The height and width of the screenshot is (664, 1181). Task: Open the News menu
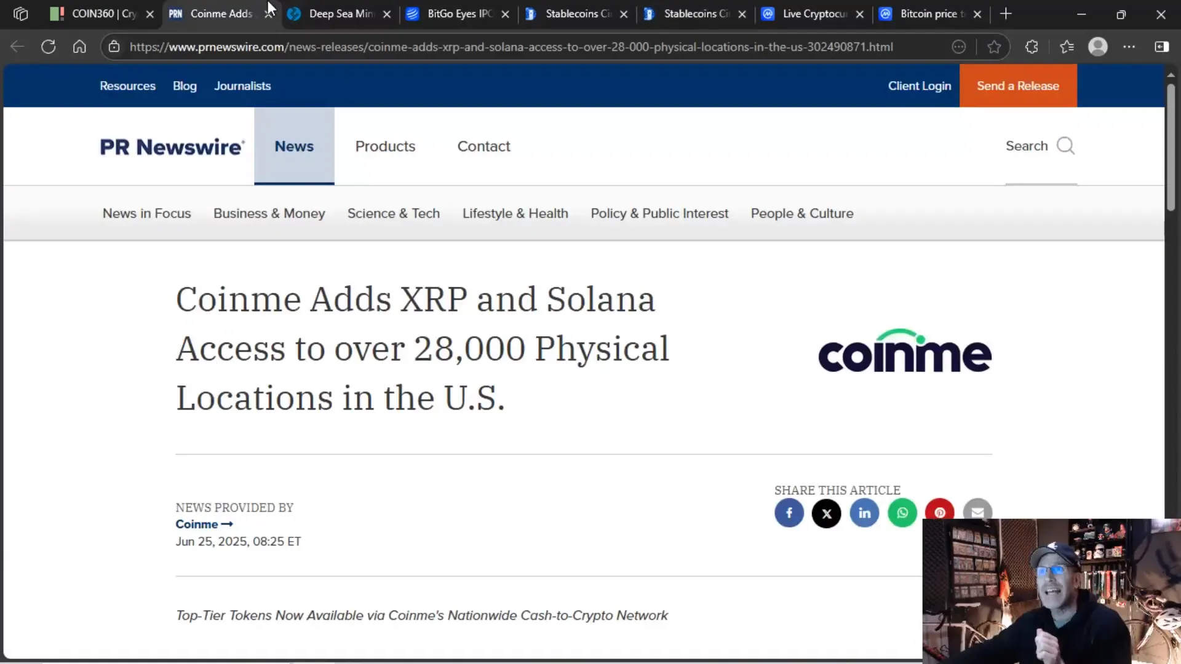pyautogui.click(x=294, y=146)
